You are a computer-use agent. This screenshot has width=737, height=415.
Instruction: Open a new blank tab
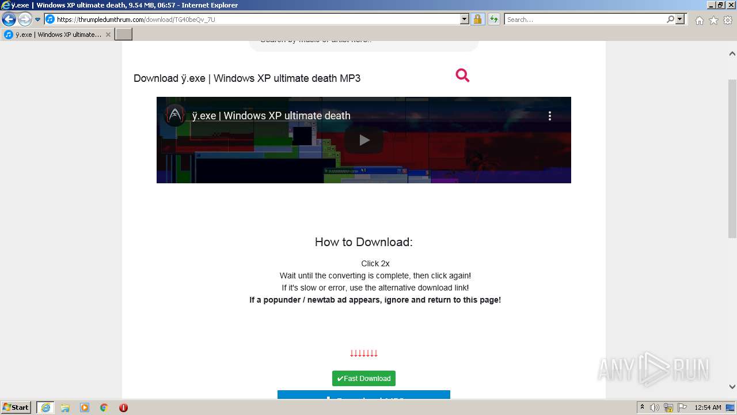[124, 35]
